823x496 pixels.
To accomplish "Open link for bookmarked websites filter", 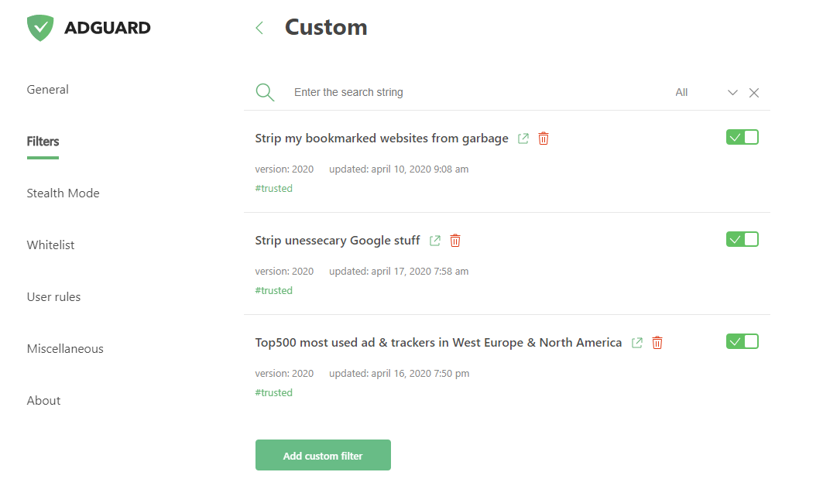I will [x=523, y=139].
